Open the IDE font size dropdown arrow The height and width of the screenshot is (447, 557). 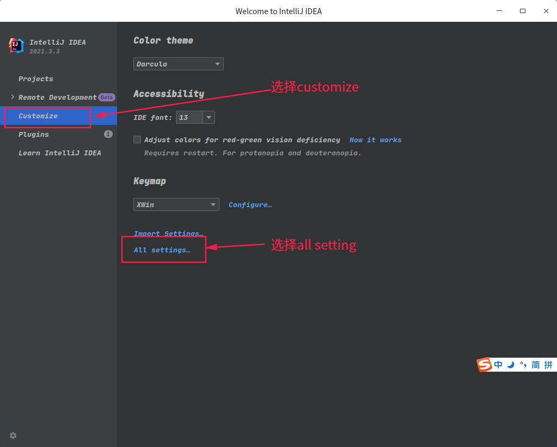(209, 117)
